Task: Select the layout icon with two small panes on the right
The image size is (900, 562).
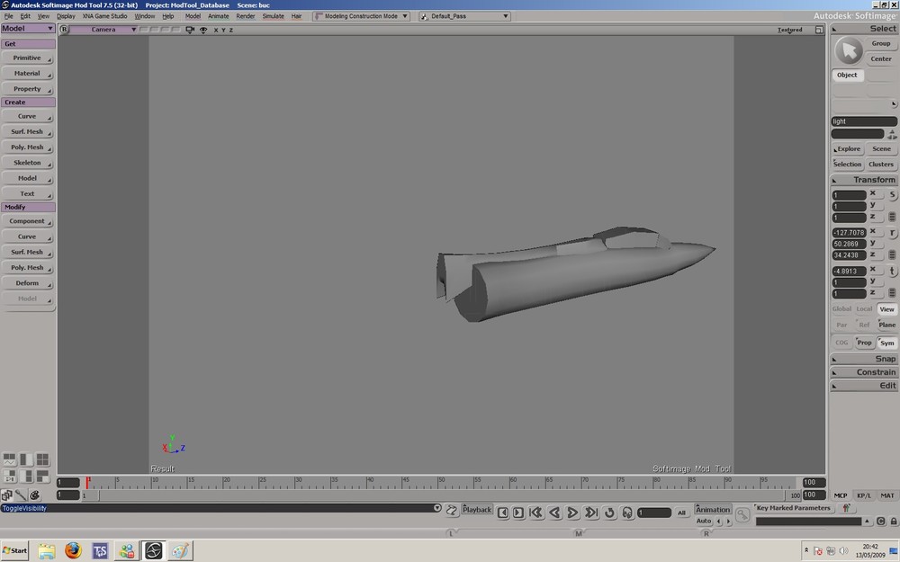Action: [26, 476]
